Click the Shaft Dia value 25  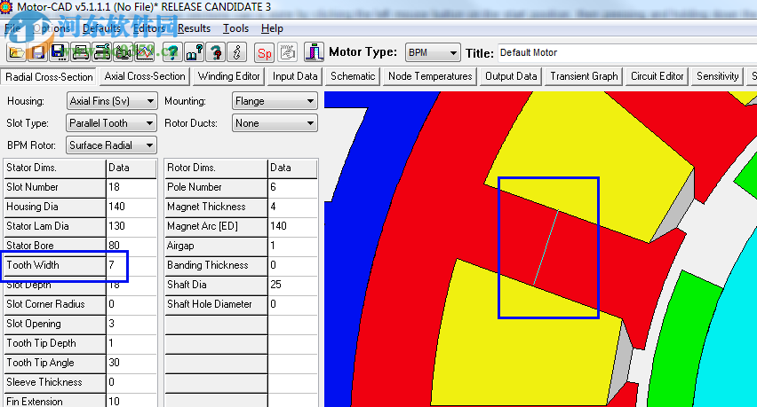click(292, 285)
